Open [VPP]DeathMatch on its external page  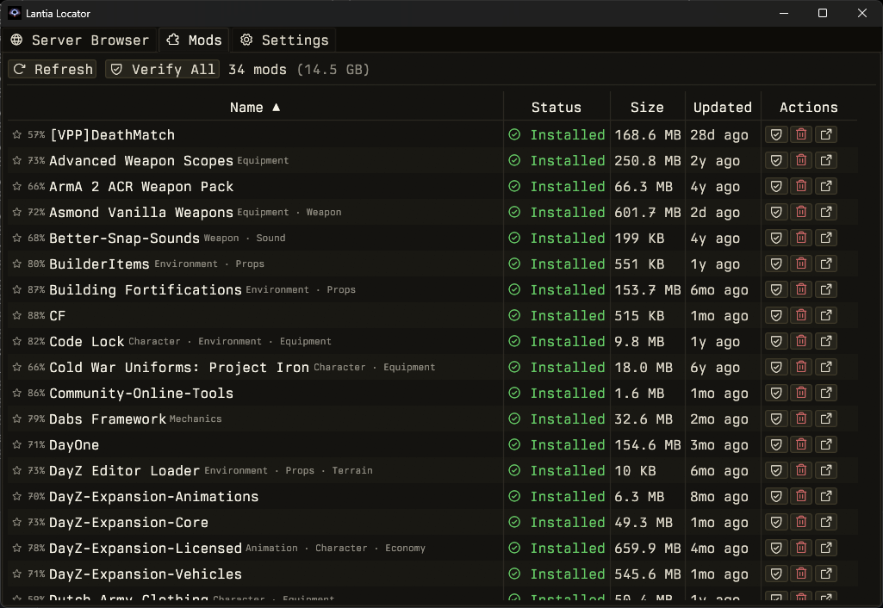click(x=826, y=134)
